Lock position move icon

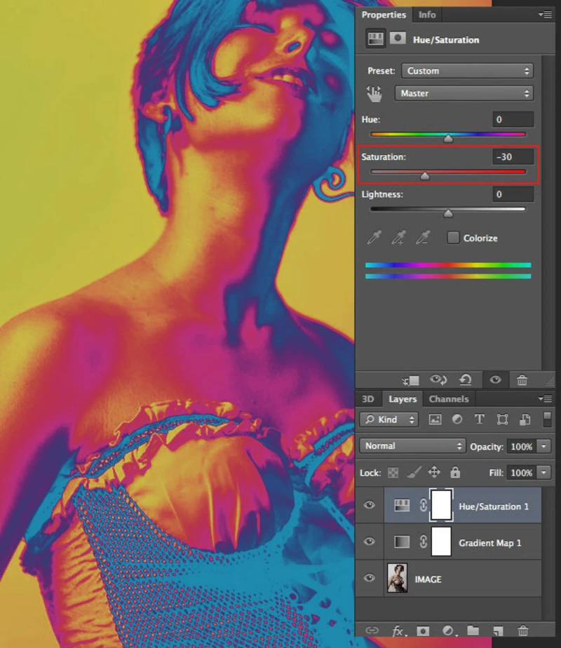pos(434,472)
